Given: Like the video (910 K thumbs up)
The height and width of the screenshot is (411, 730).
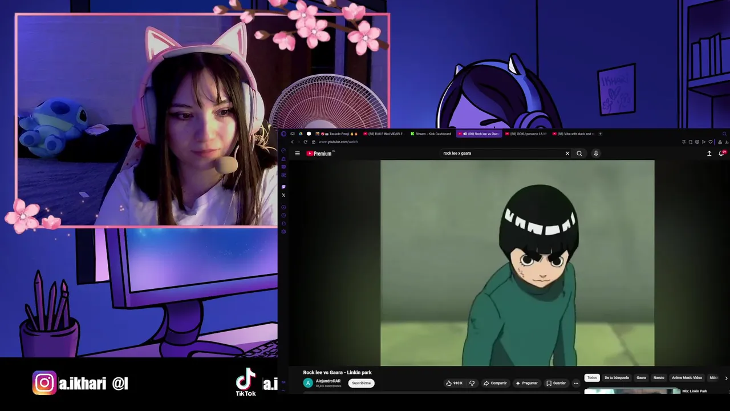Looking at the screenshot, I should click(x=455, y=383).
